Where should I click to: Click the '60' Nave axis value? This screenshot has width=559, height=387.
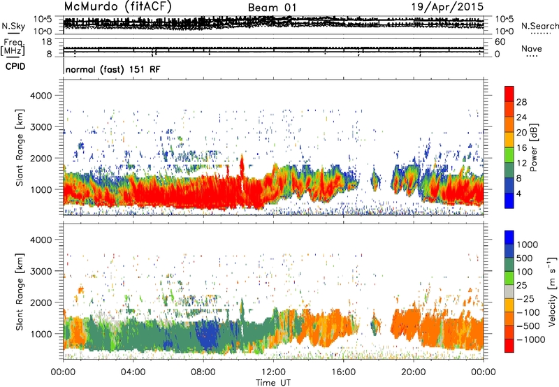(x=500, y=42)
